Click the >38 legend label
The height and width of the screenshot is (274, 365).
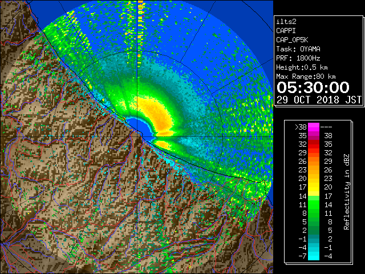(301, 127)
